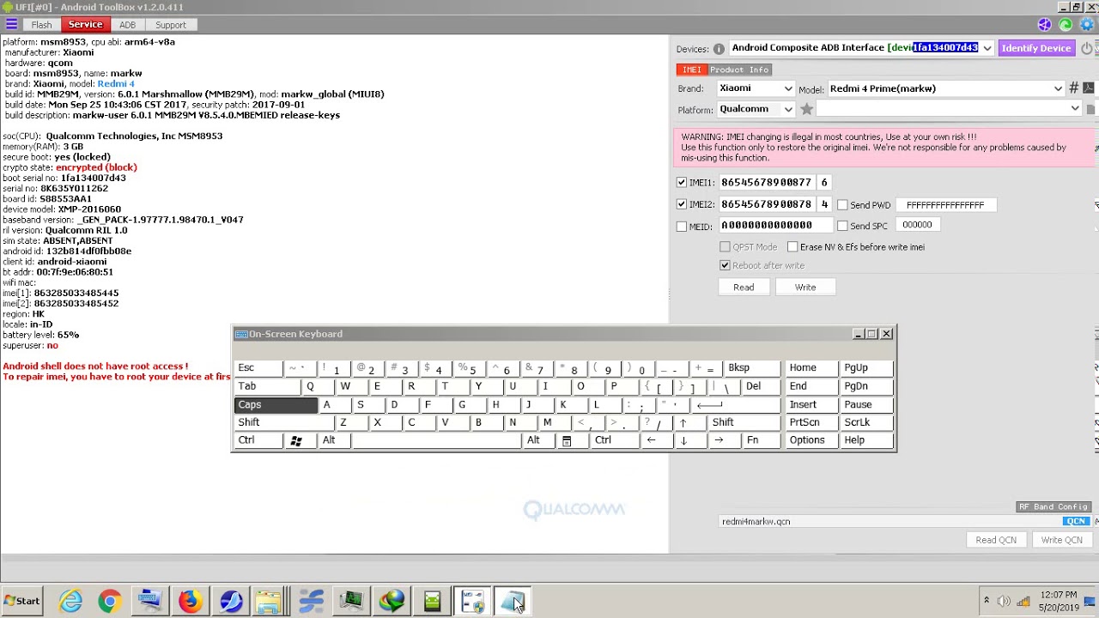Select the Product Info sub-tab

(739, 70)
